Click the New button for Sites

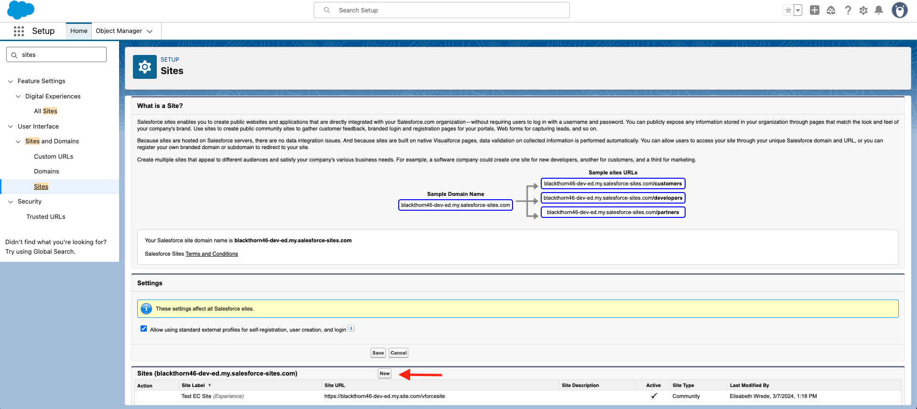[x=384, y=374]
